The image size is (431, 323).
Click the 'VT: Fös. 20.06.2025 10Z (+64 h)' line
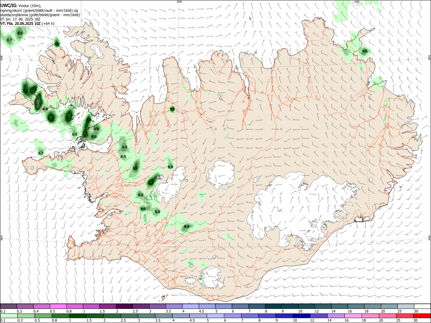28,24
